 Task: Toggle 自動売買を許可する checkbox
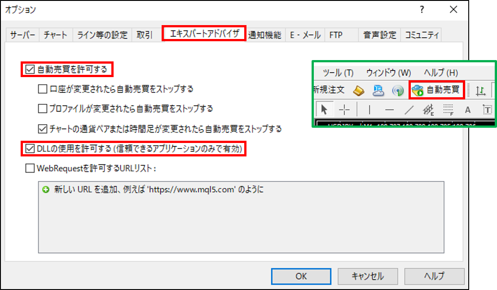tap(30, 69)
